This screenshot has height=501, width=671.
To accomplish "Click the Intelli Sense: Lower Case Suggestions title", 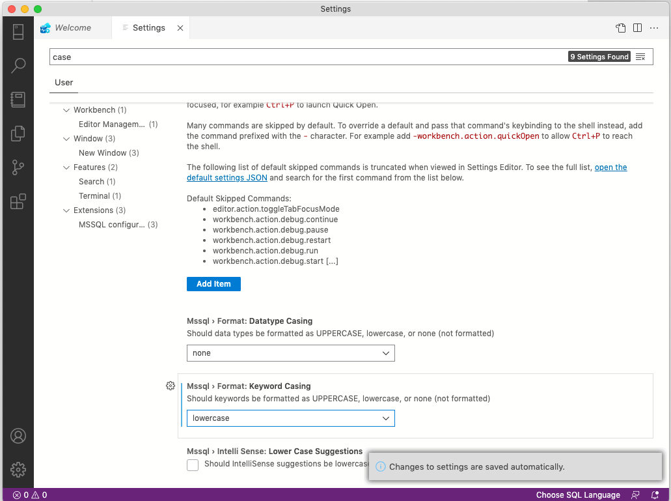I will point(275,451).
